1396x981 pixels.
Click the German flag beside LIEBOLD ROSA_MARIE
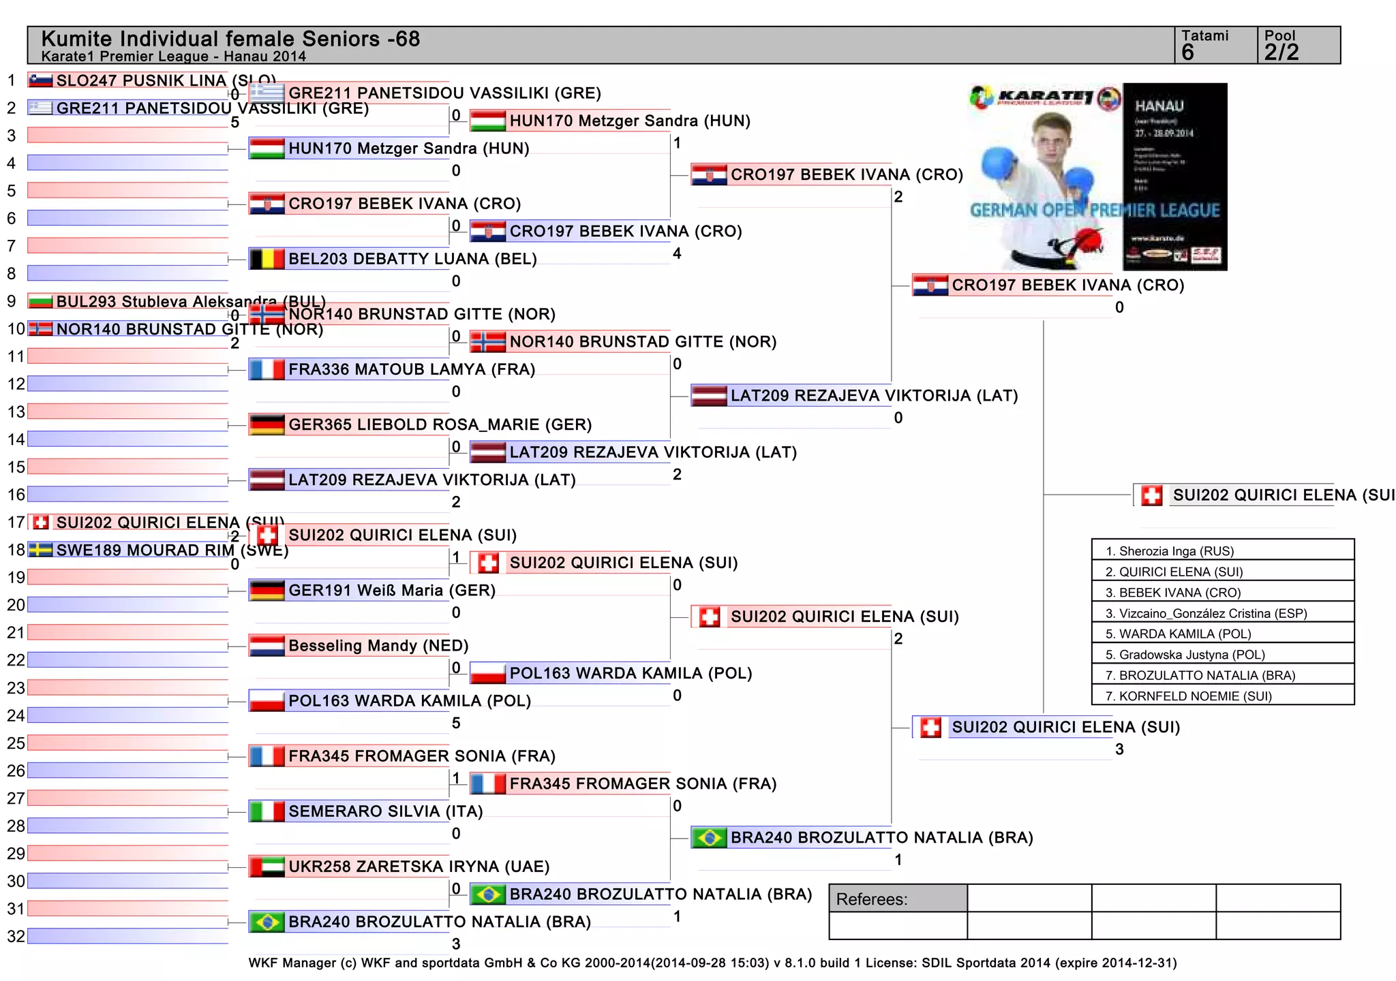click(x=267, y=424)
